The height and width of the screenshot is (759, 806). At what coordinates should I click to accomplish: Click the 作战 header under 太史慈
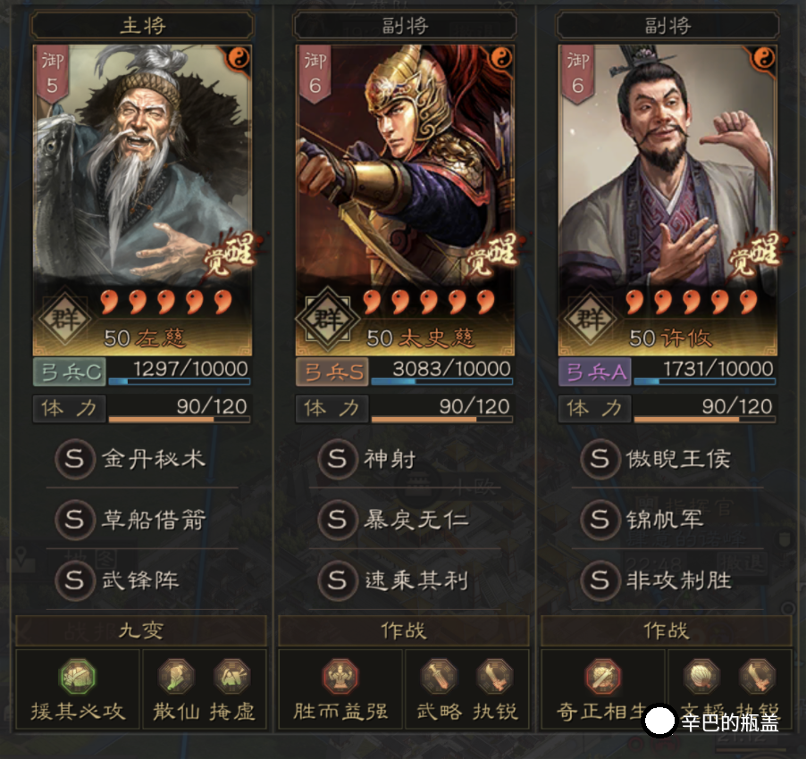point(404,630)
